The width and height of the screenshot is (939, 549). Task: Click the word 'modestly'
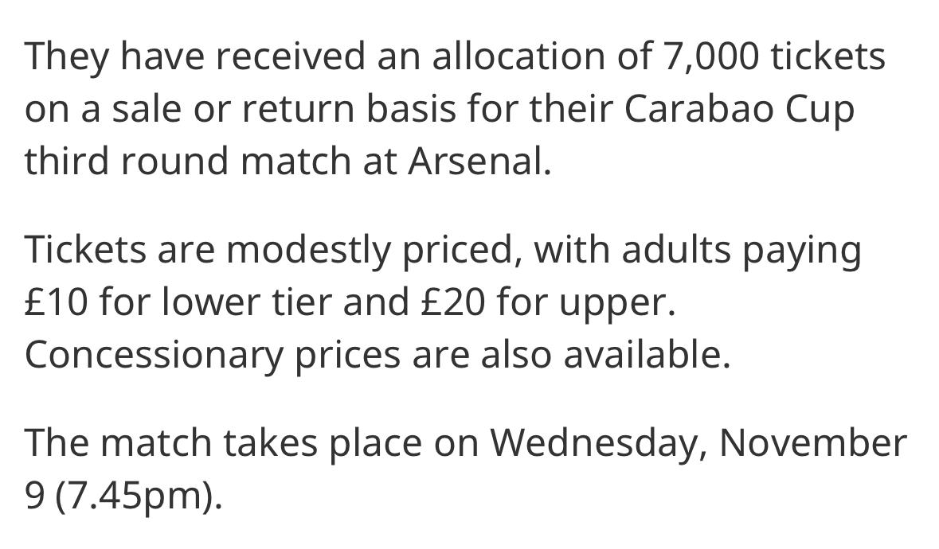[308, 249]
